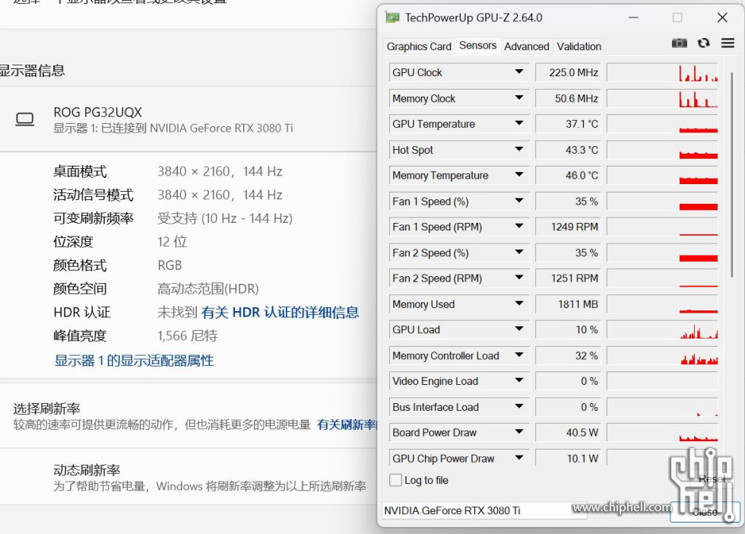745x534 pixels.
Task: Click the GPU Chip Power value 10.1 W
Action: point(569,458)
